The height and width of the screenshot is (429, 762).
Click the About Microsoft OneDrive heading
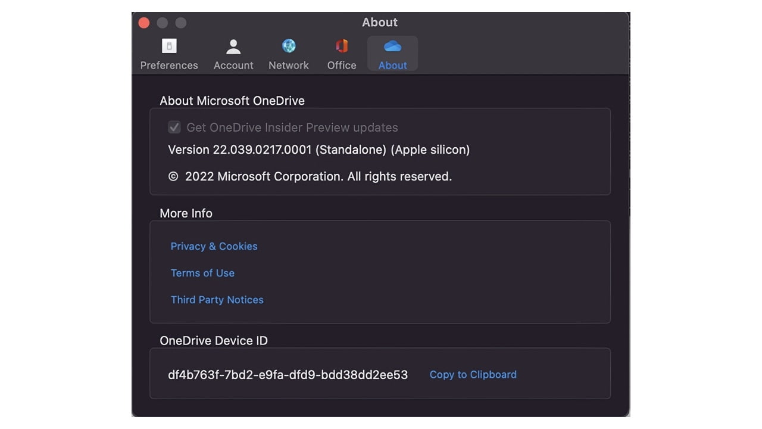tap(232, 101)
